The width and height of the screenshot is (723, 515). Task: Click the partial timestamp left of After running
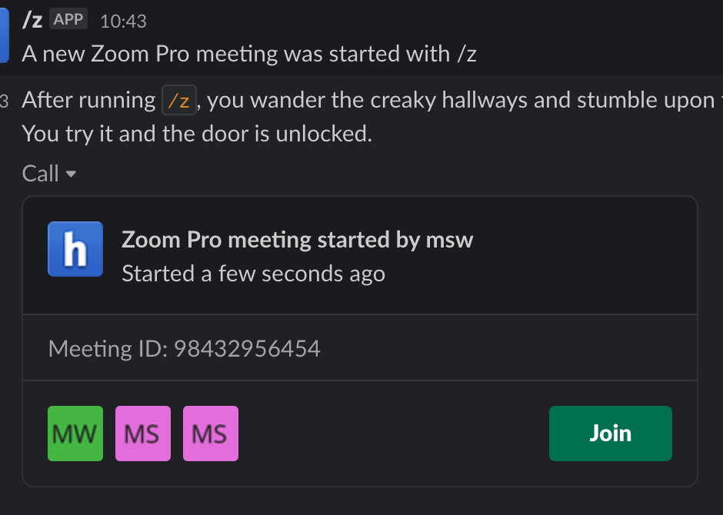pos(4,101)
